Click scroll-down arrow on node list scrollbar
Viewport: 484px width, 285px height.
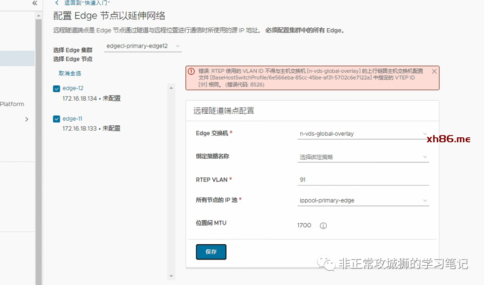(x=171, y=276)
